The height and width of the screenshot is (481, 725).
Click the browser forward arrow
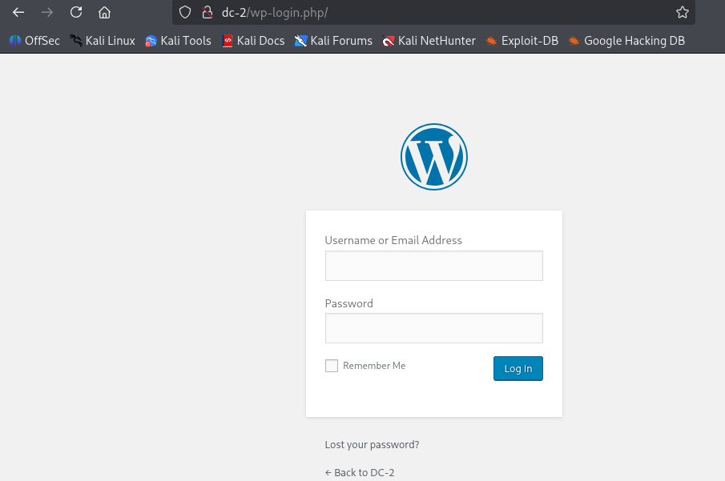click(47, 13)
